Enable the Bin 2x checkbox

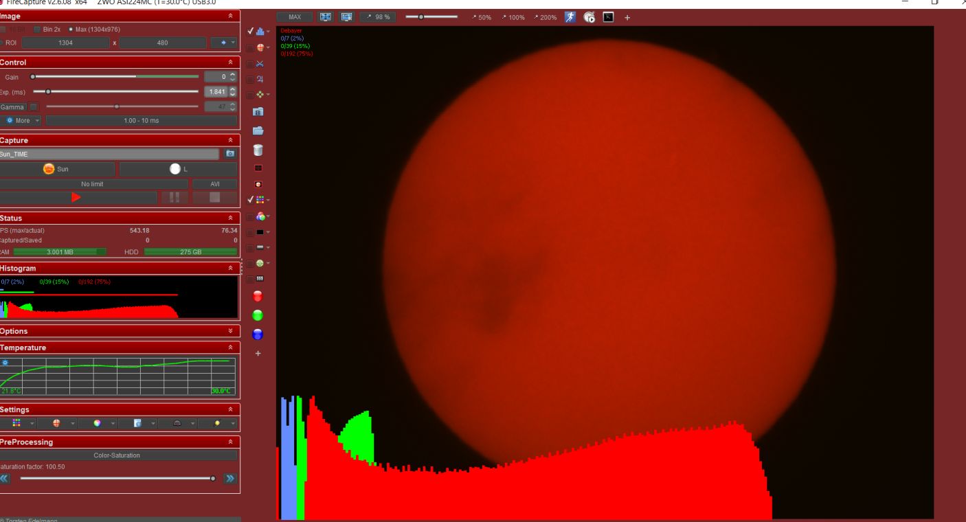37,29
